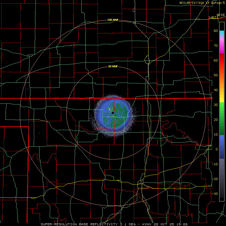Click the KVNX 20 OCT 25 19:08 timestamp
The height and width of the screenshot is (226, 226).
(x=165, y=224)
